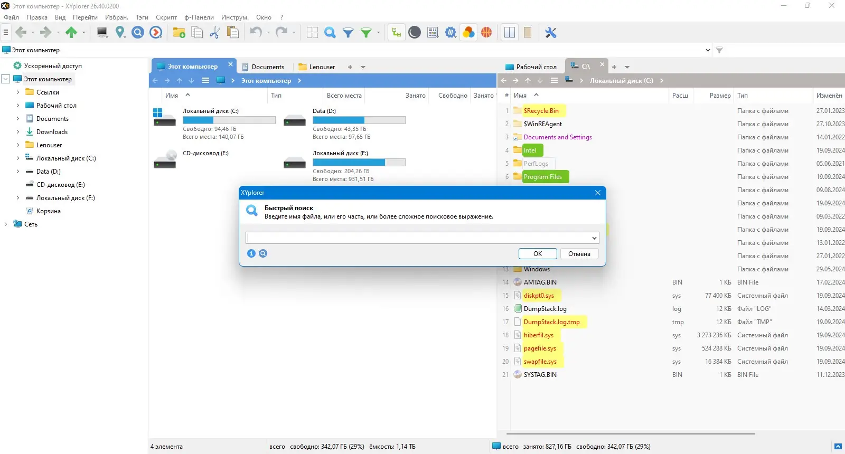Click the green funnel filter icon

coord(366,33)
